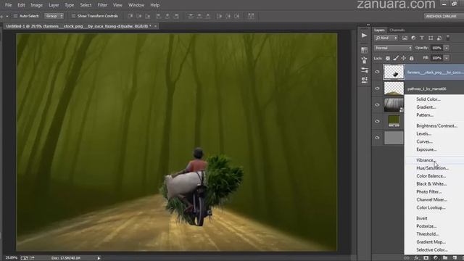Select the Layers tab
Viewport: 464px width, 261px height.
coord(379,30)
